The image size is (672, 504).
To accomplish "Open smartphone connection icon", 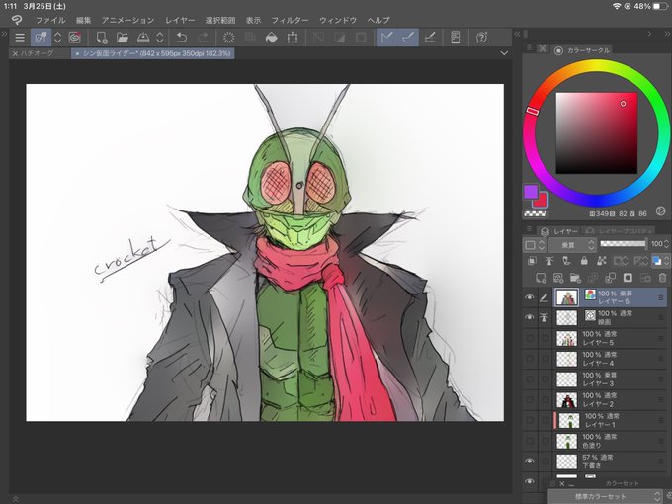I will tap(456, 38).
